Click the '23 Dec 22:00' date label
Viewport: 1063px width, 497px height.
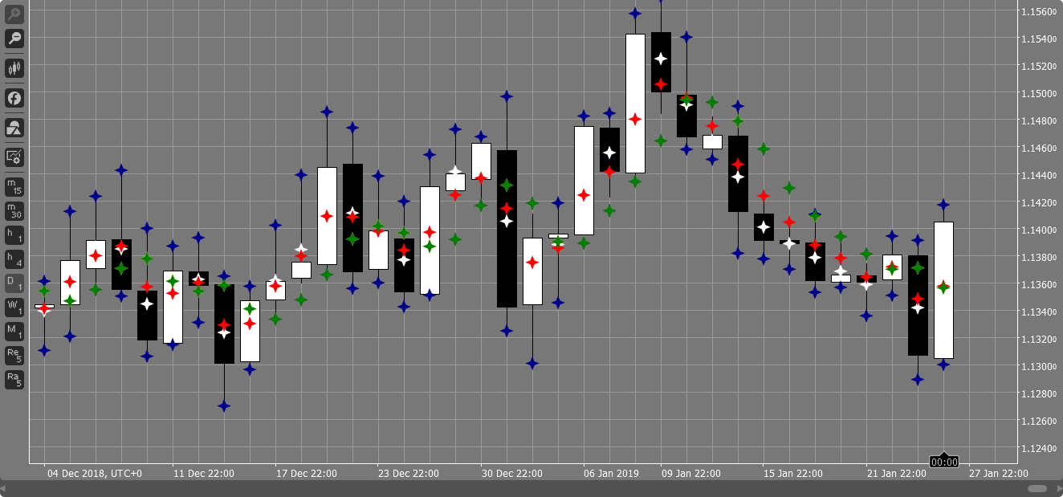coord(409,474)
